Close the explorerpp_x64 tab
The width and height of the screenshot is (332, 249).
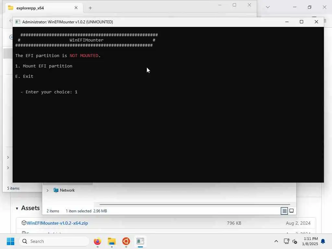76,8
